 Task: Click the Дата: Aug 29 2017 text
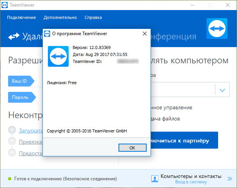[100, 54]
